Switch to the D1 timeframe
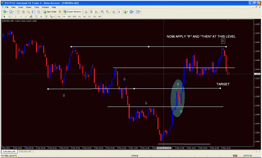The width and height of the screenshot is (262, 158). click(x=90, y=17)
